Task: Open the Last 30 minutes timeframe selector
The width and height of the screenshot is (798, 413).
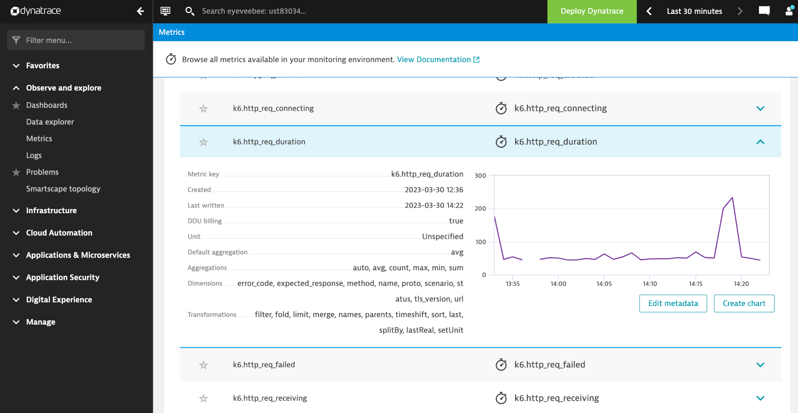Action: pyautogui.click(x=694, y=11)
